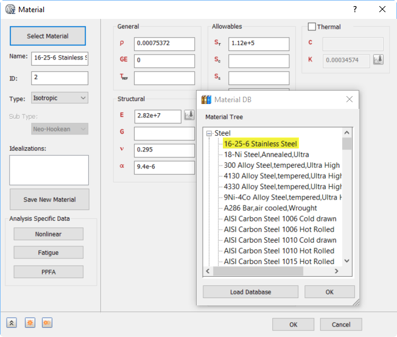
Task: Click the second orange burst icon at bottom left
Action: coord(47,323)
